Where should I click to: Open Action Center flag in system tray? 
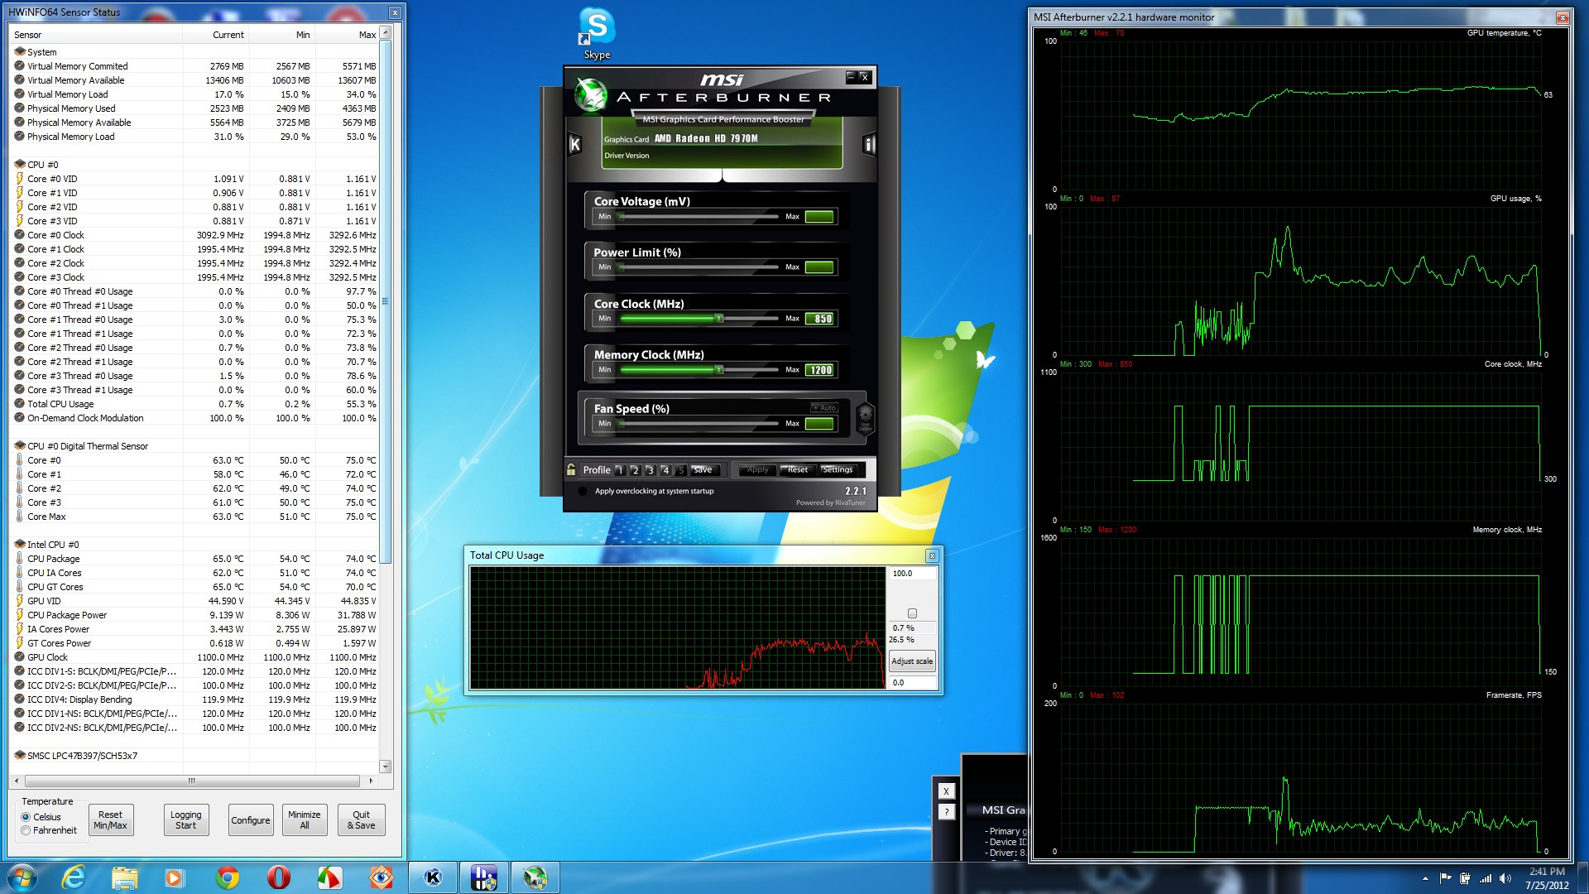(x=1445, y=878)
